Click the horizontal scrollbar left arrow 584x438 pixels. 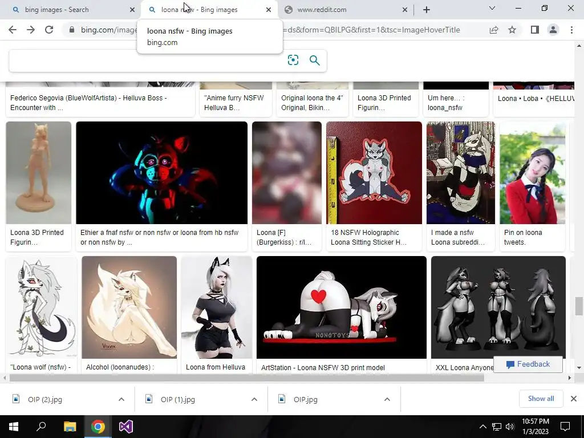pos(4,378)
